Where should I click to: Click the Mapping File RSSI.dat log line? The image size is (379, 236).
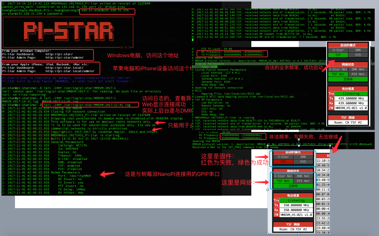pyautogui.click(x=231, y=94)
